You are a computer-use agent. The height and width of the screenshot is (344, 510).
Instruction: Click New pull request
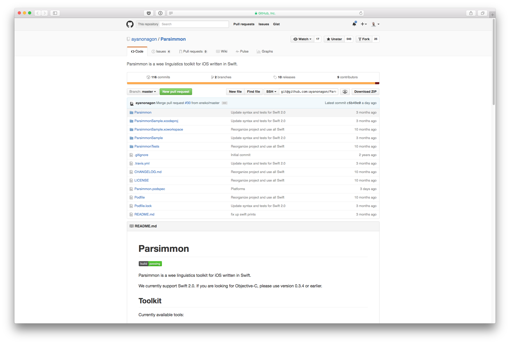pyautogui.click(x=176, y=92)
